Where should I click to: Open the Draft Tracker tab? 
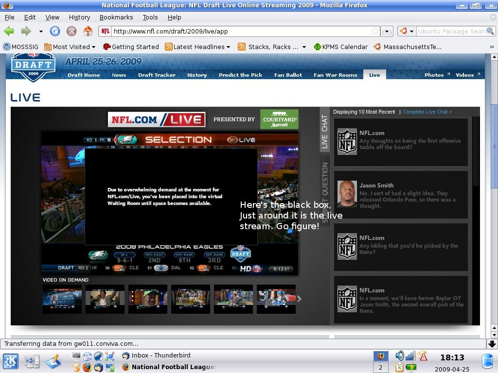coord(157,75)
